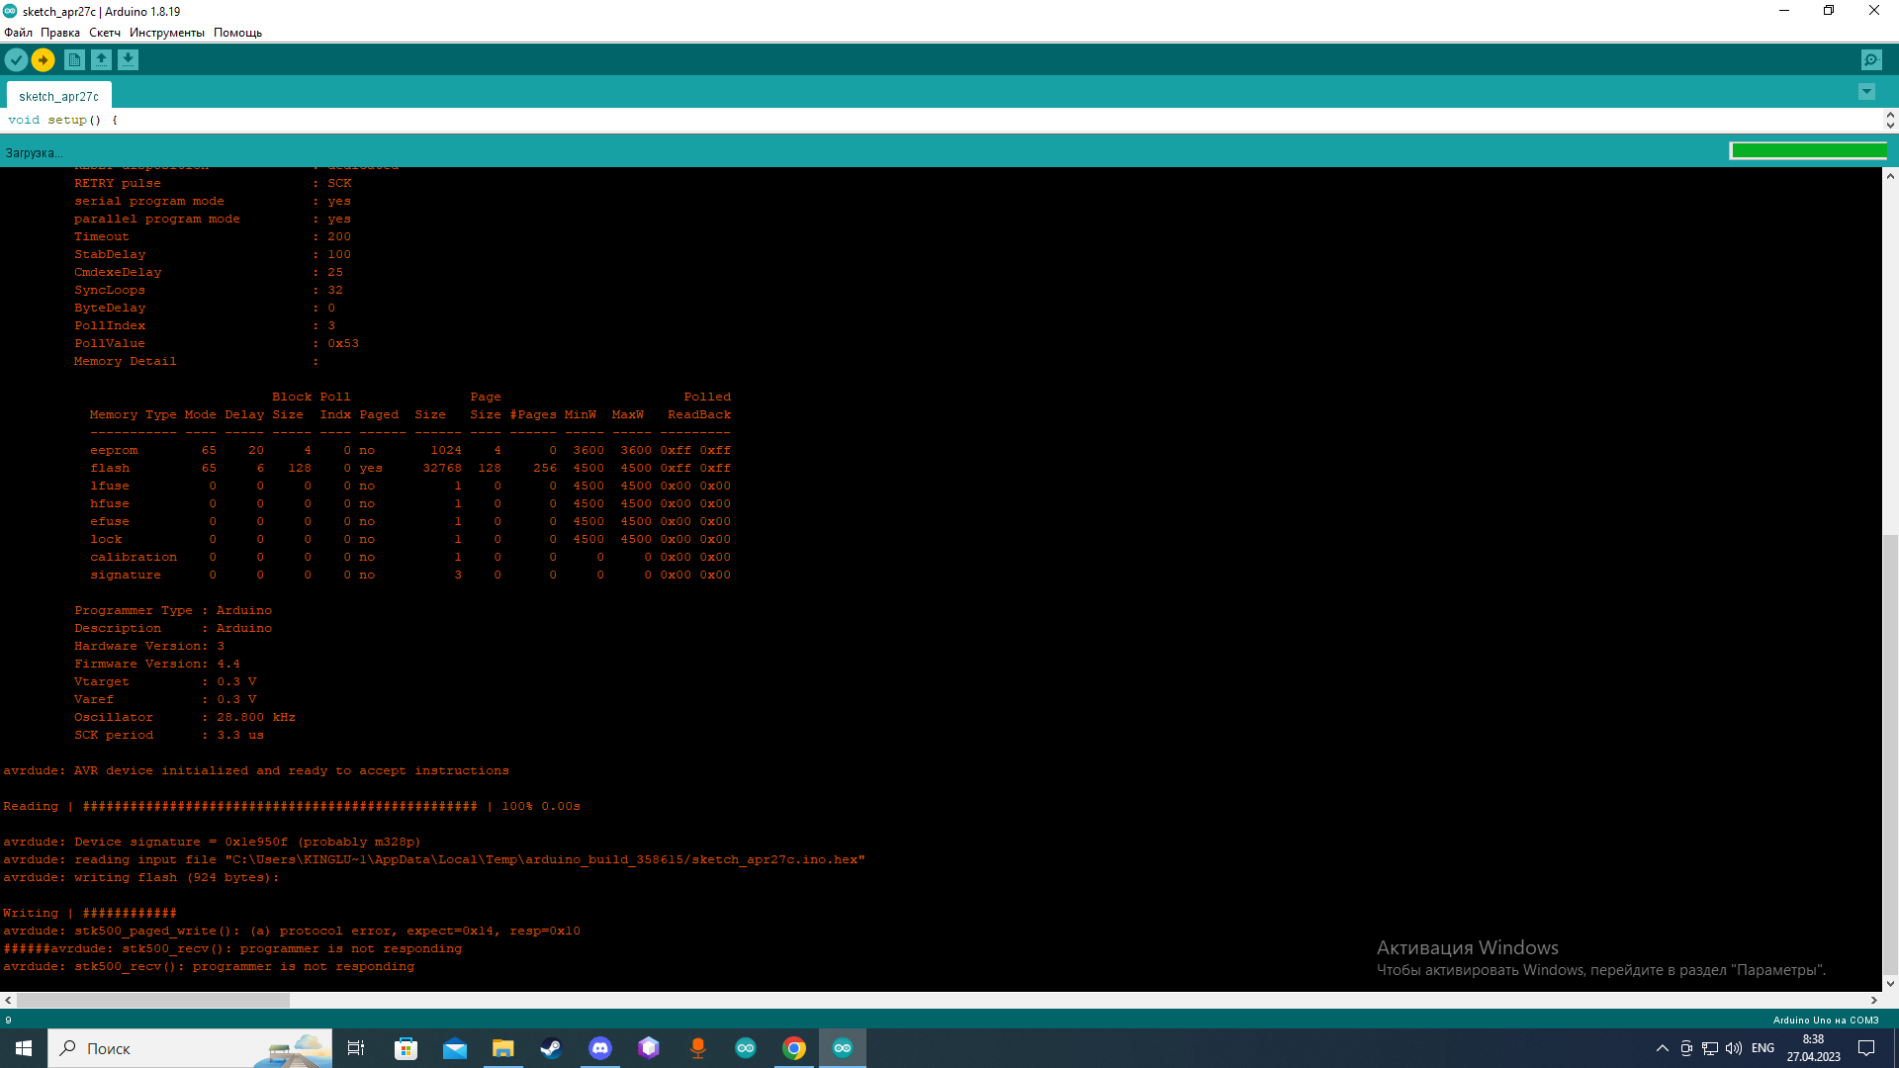1899x1068 pixels.
Task: Click 'writing flash (924 bytes)' line
Action: [x=141, y=878]
